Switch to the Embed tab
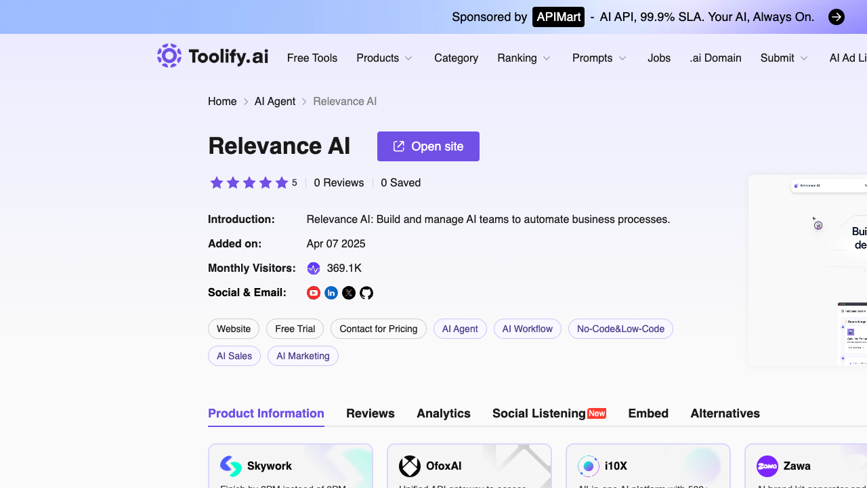867x488 pixels. pyautogui.click(x=648, y=413)
